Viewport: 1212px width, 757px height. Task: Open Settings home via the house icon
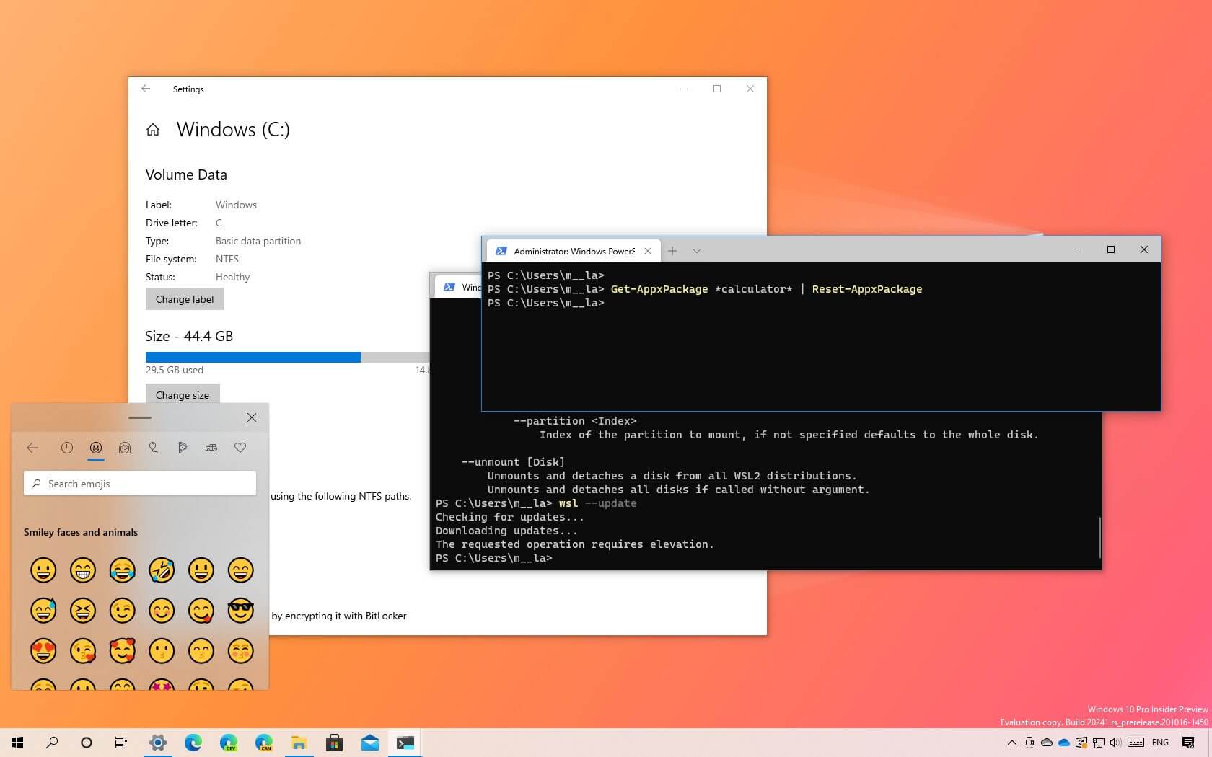(153, 130)
